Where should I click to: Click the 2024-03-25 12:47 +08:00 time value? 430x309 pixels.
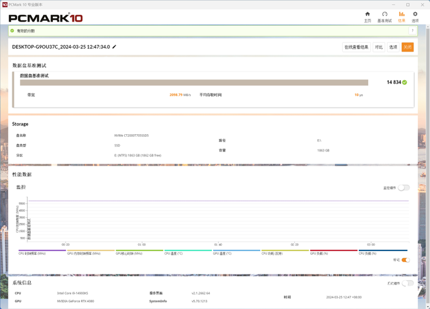click(344, 297)
